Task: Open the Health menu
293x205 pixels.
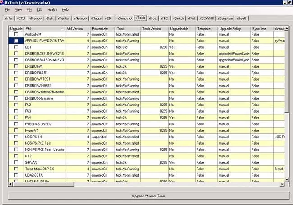Action: [52, 10]
